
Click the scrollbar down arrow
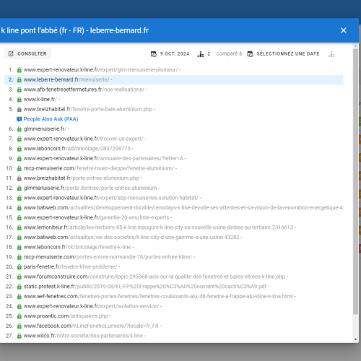click(x=355, y=339)
